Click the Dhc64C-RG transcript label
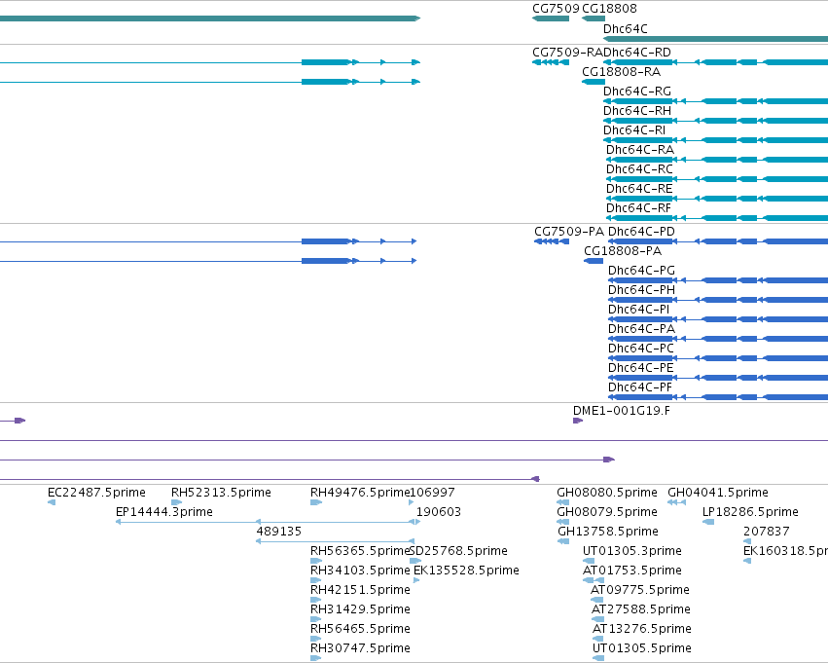 (x=637, y=92)
